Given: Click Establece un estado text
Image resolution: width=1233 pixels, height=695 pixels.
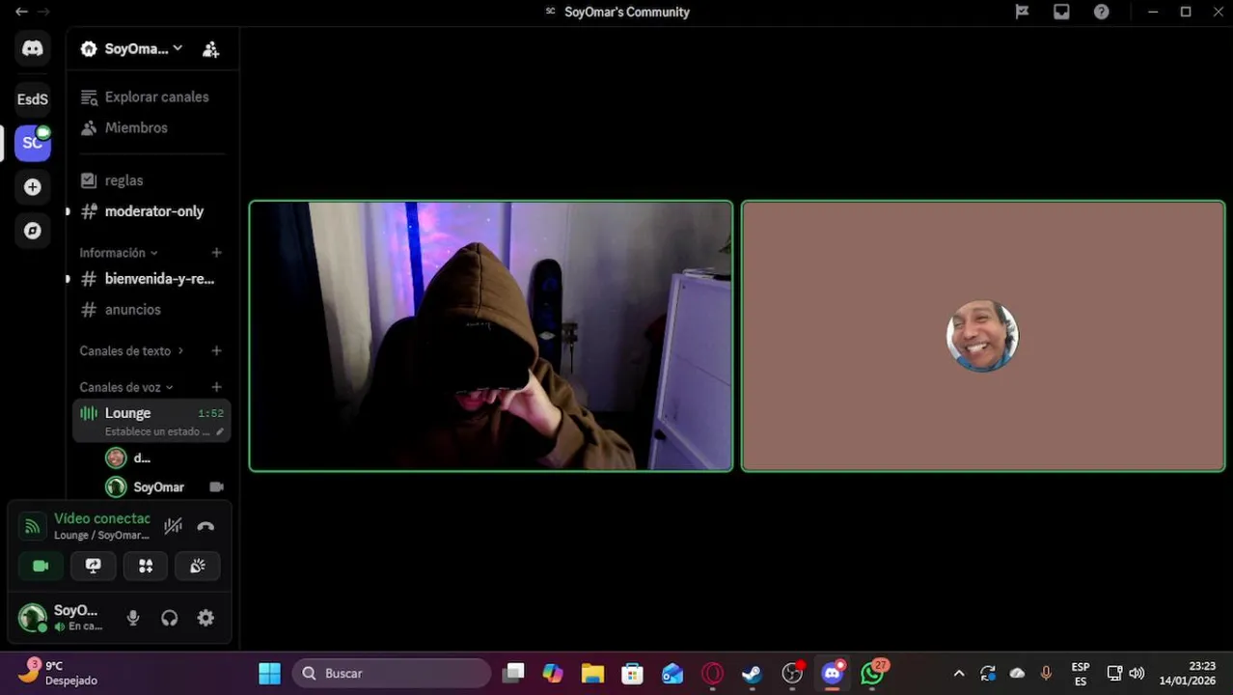Looking at the screenshot, I should 157,431.
